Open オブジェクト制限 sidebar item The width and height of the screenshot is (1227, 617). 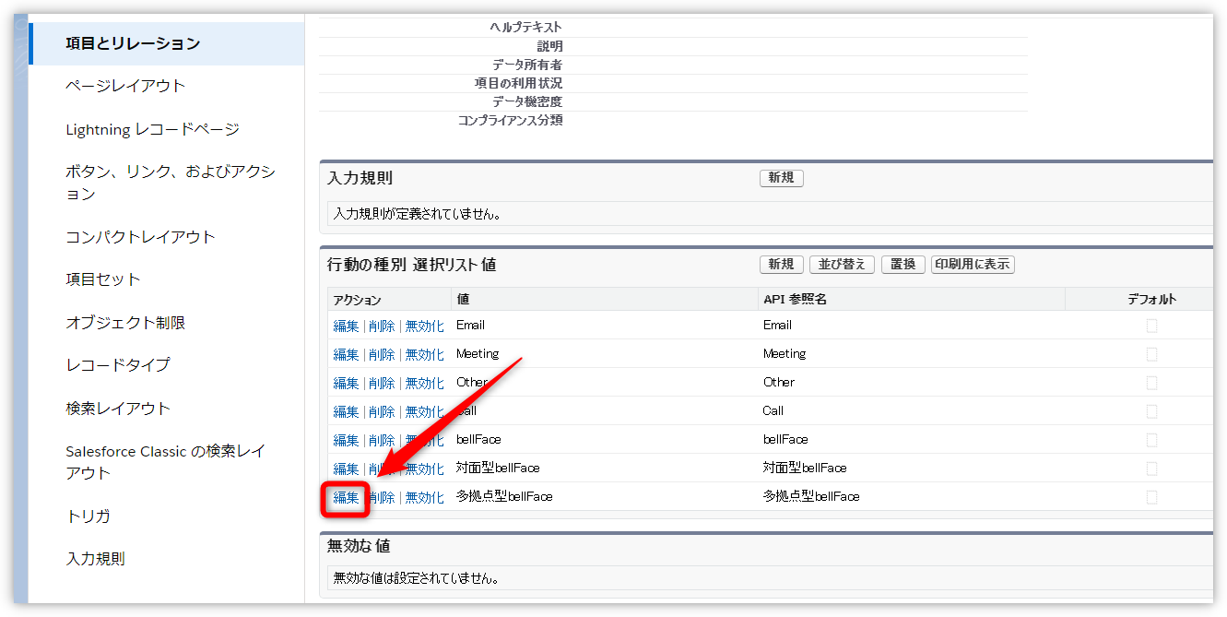[125, 323]
